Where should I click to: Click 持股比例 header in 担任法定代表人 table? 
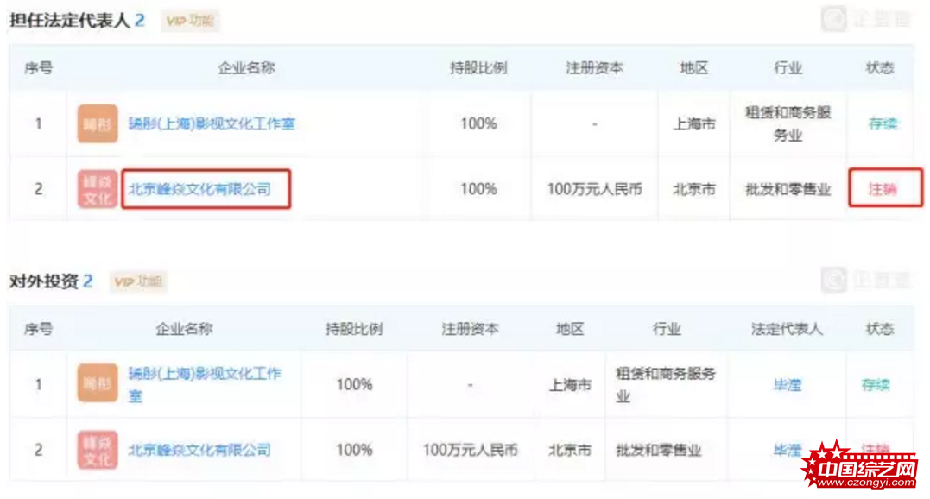(x=478, y=68)
